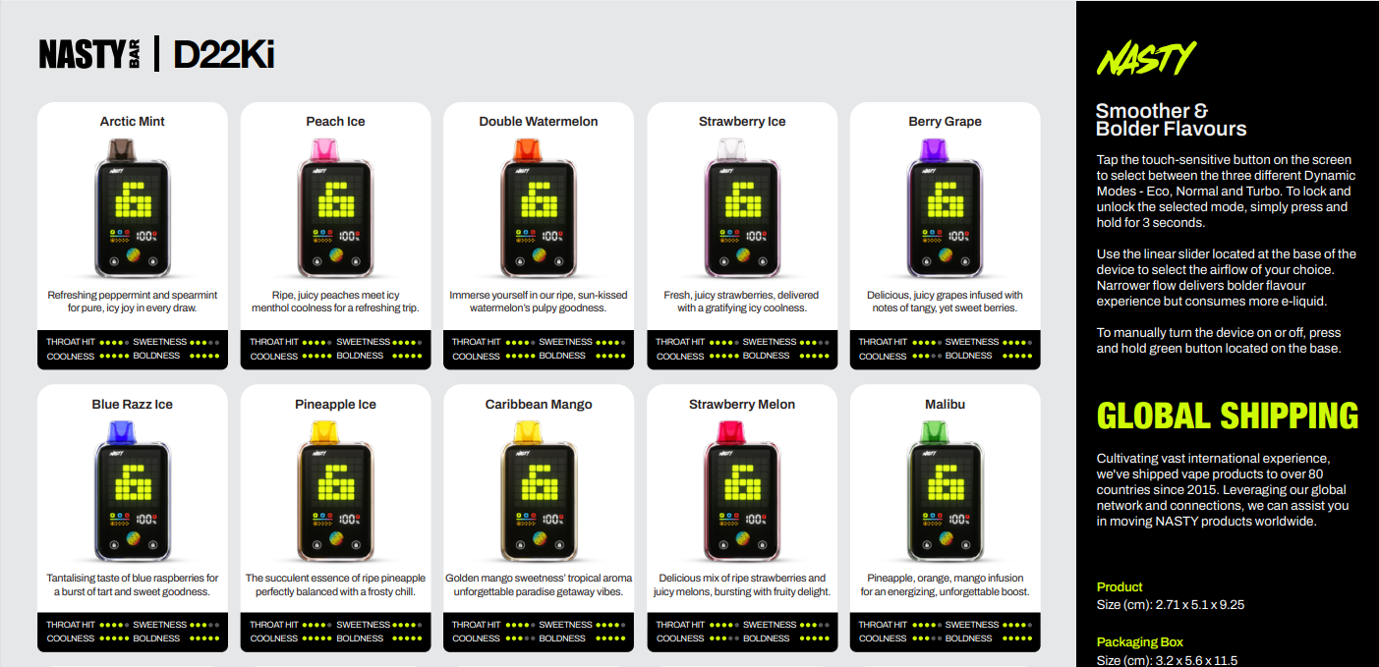Click BOLDNESS rating in Strawberry Ice card

(787, 356)
